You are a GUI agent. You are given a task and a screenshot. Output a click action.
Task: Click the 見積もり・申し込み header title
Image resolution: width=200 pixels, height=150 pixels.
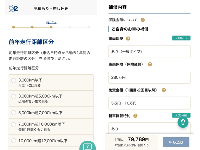[51, 8]
